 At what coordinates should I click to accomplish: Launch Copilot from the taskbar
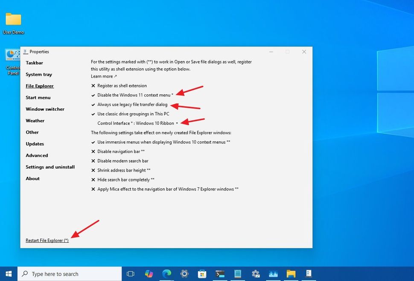pos(149,274)
